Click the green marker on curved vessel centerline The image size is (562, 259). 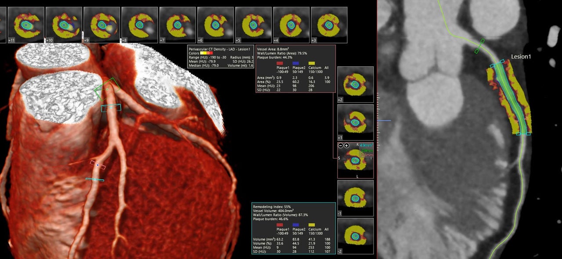tap(479, 46)
